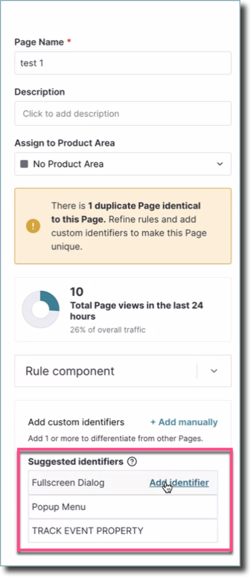This screenshot has width=251, height=577.
Task: Click the help icon next to Suggested identifiers
Action: 131,461
